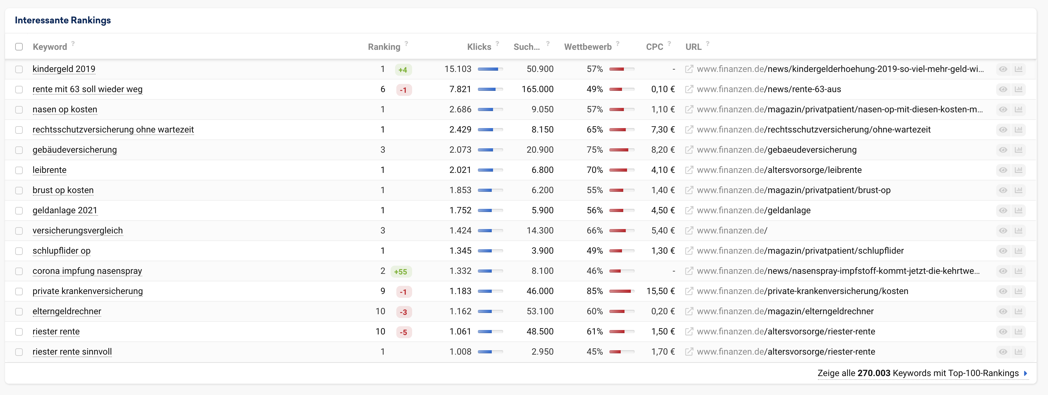Viewport: 1048px width, 395px height.
Task: Check the versicherungsvergleich row checkbox
Action: click(19, 231)
